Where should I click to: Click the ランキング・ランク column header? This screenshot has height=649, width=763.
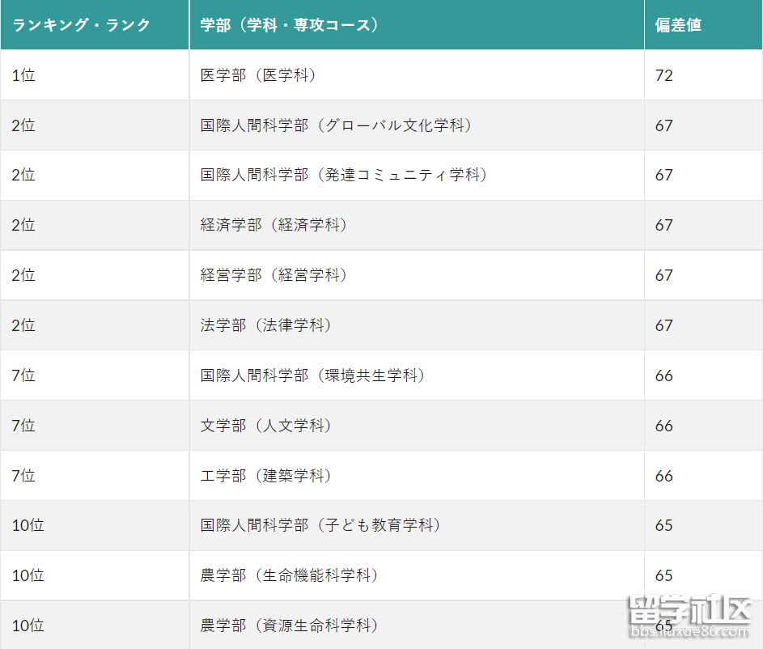click(81, 25)
